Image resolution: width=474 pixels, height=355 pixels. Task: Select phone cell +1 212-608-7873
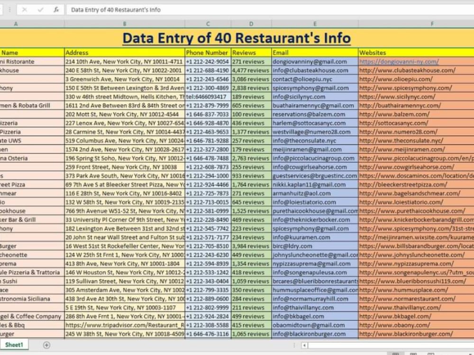coord(208,167)
